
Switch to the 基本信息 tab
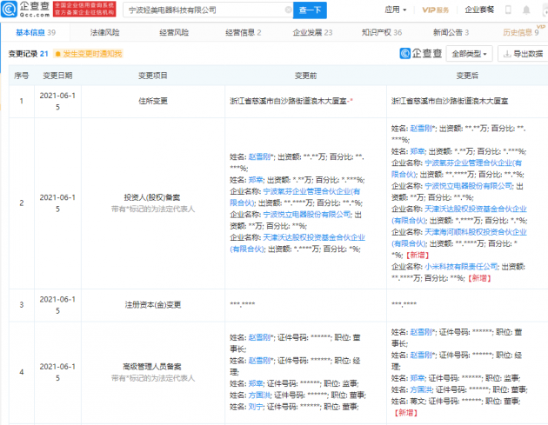tap(36, 32)
